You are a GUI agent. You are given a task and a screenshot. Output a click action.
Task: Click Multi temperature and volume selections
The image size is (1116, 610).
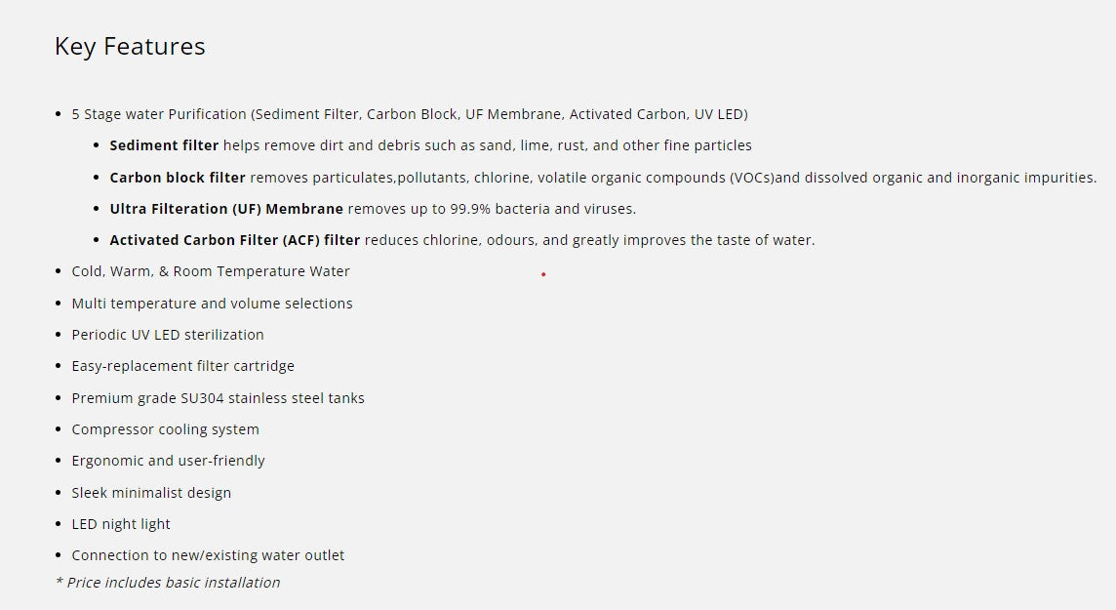pyautogui.click(x=212, y=304)
